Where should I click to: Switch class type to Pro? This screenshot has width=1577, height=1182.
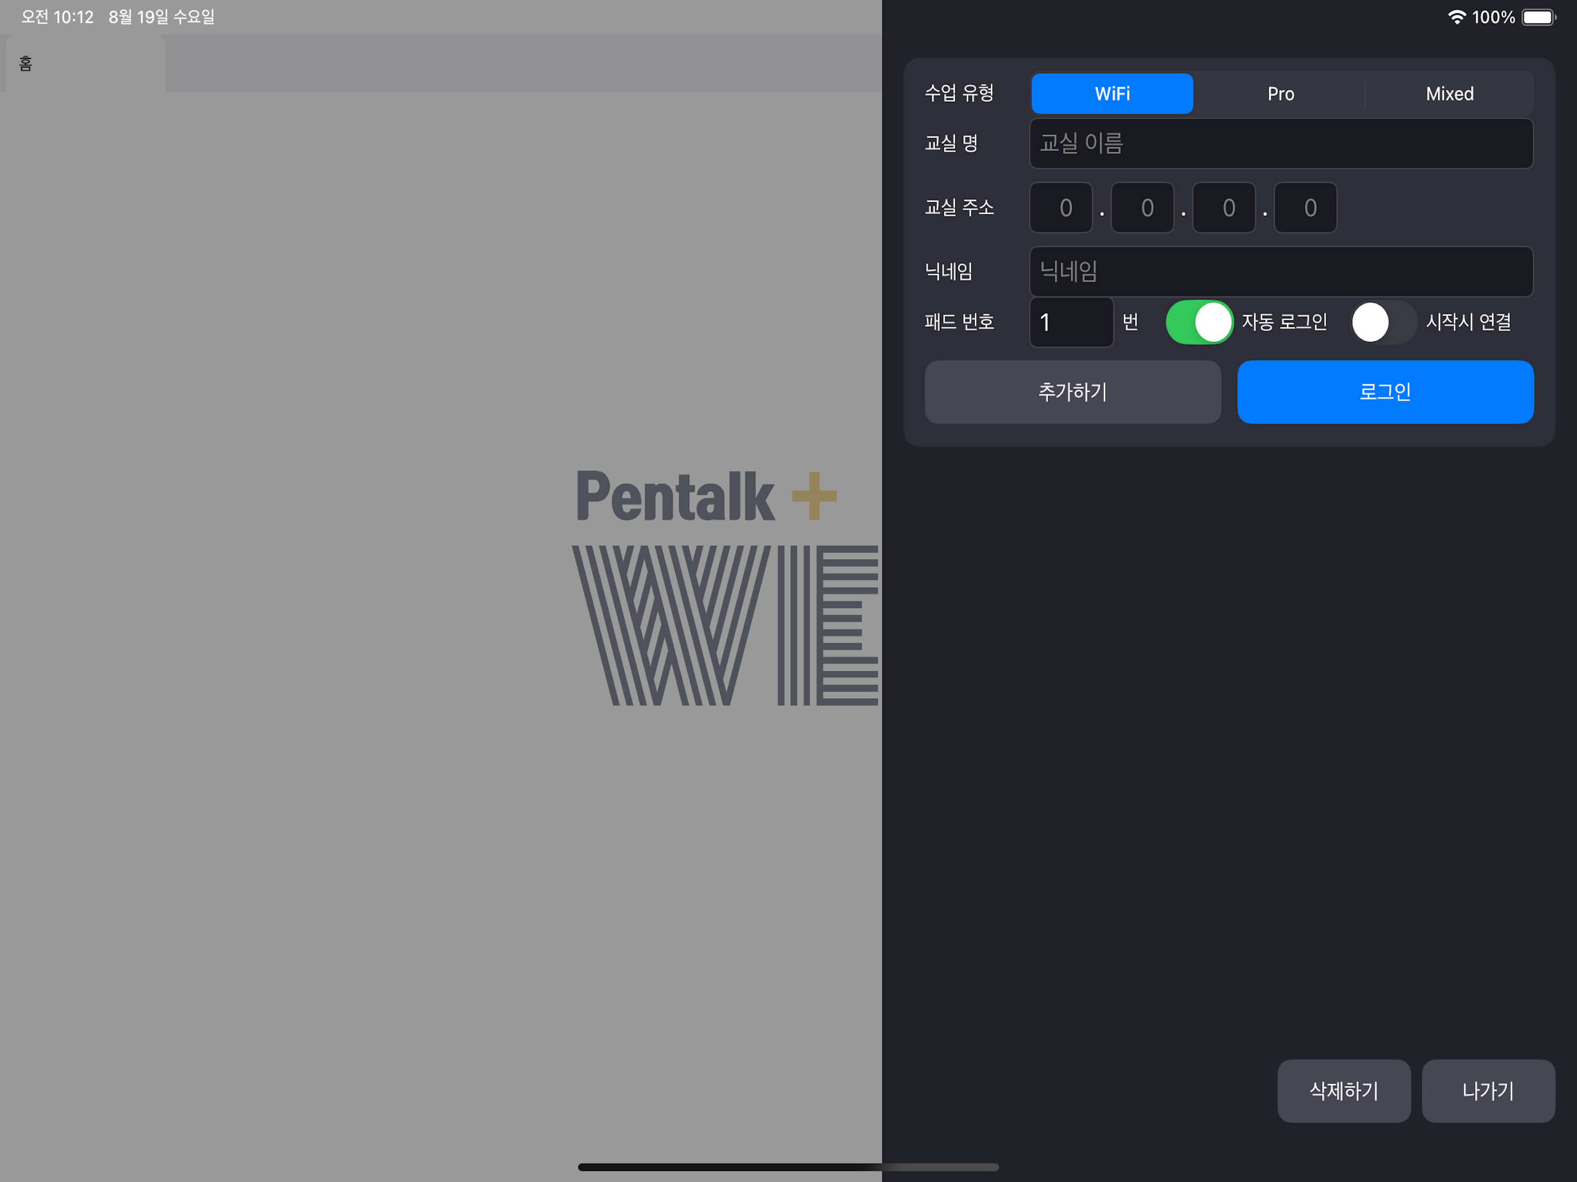(1280, 93)
